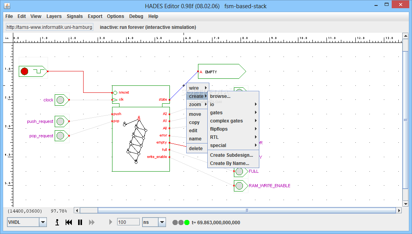Click the vertical scrollbar thumb
This screenshot has height=234, width=412.
(405, 120)
